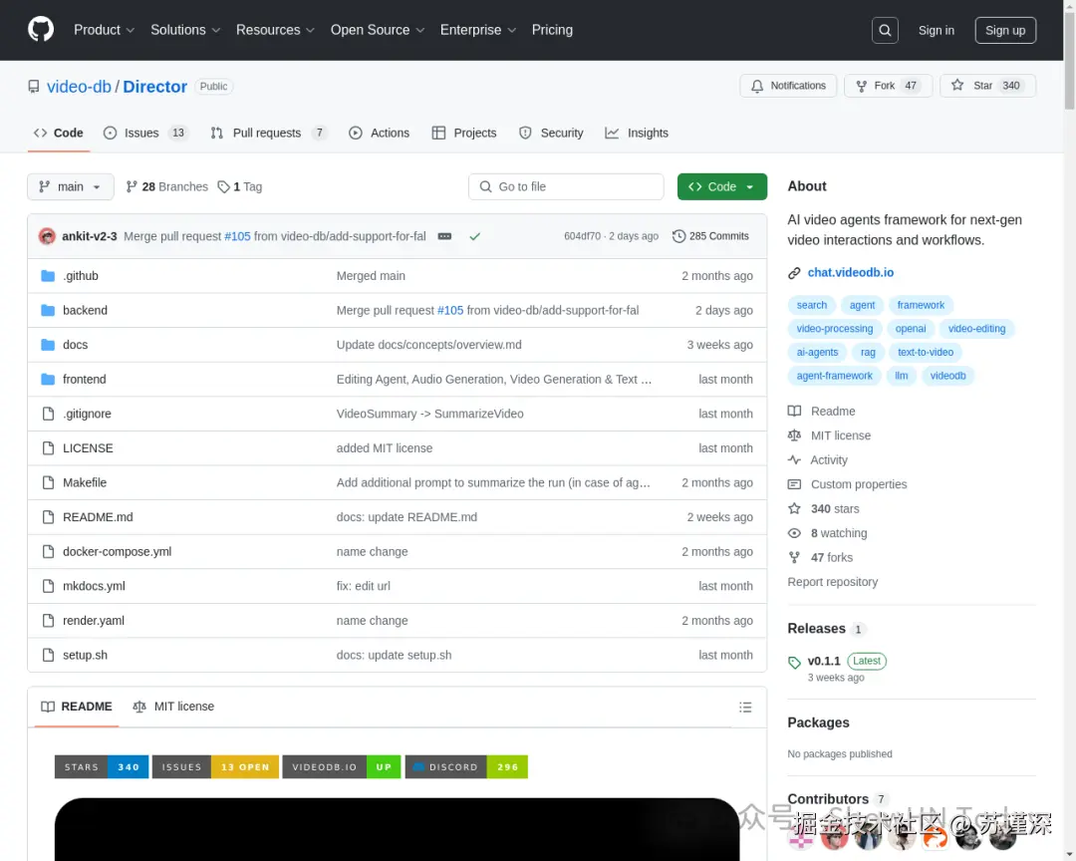Click the Pricing link
Viewport: 1076px width, 861px height.
(552, 30)
